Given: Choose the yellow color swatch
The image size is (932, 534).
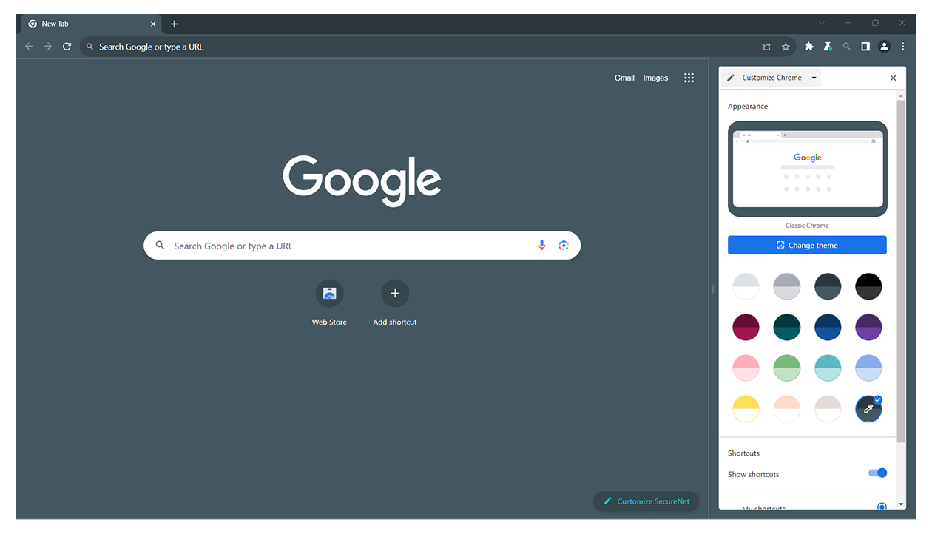Looking at the screenshot, I should click(746, 409).
